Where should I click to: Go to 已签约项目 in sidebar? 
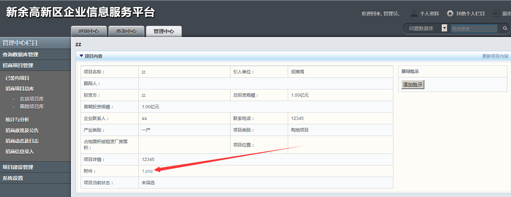click(x=17, y=78)
